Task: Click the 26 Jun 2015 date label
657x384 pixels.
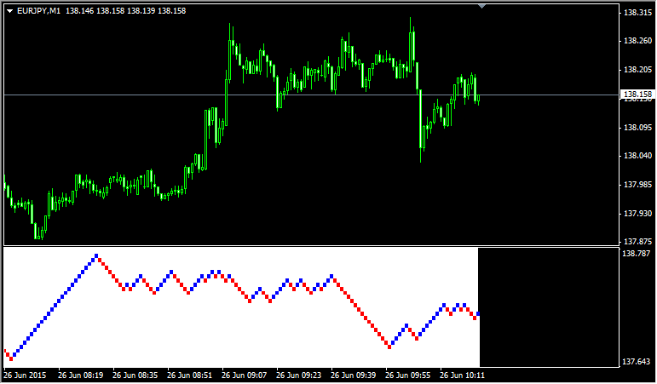Action: pos(25,375)
